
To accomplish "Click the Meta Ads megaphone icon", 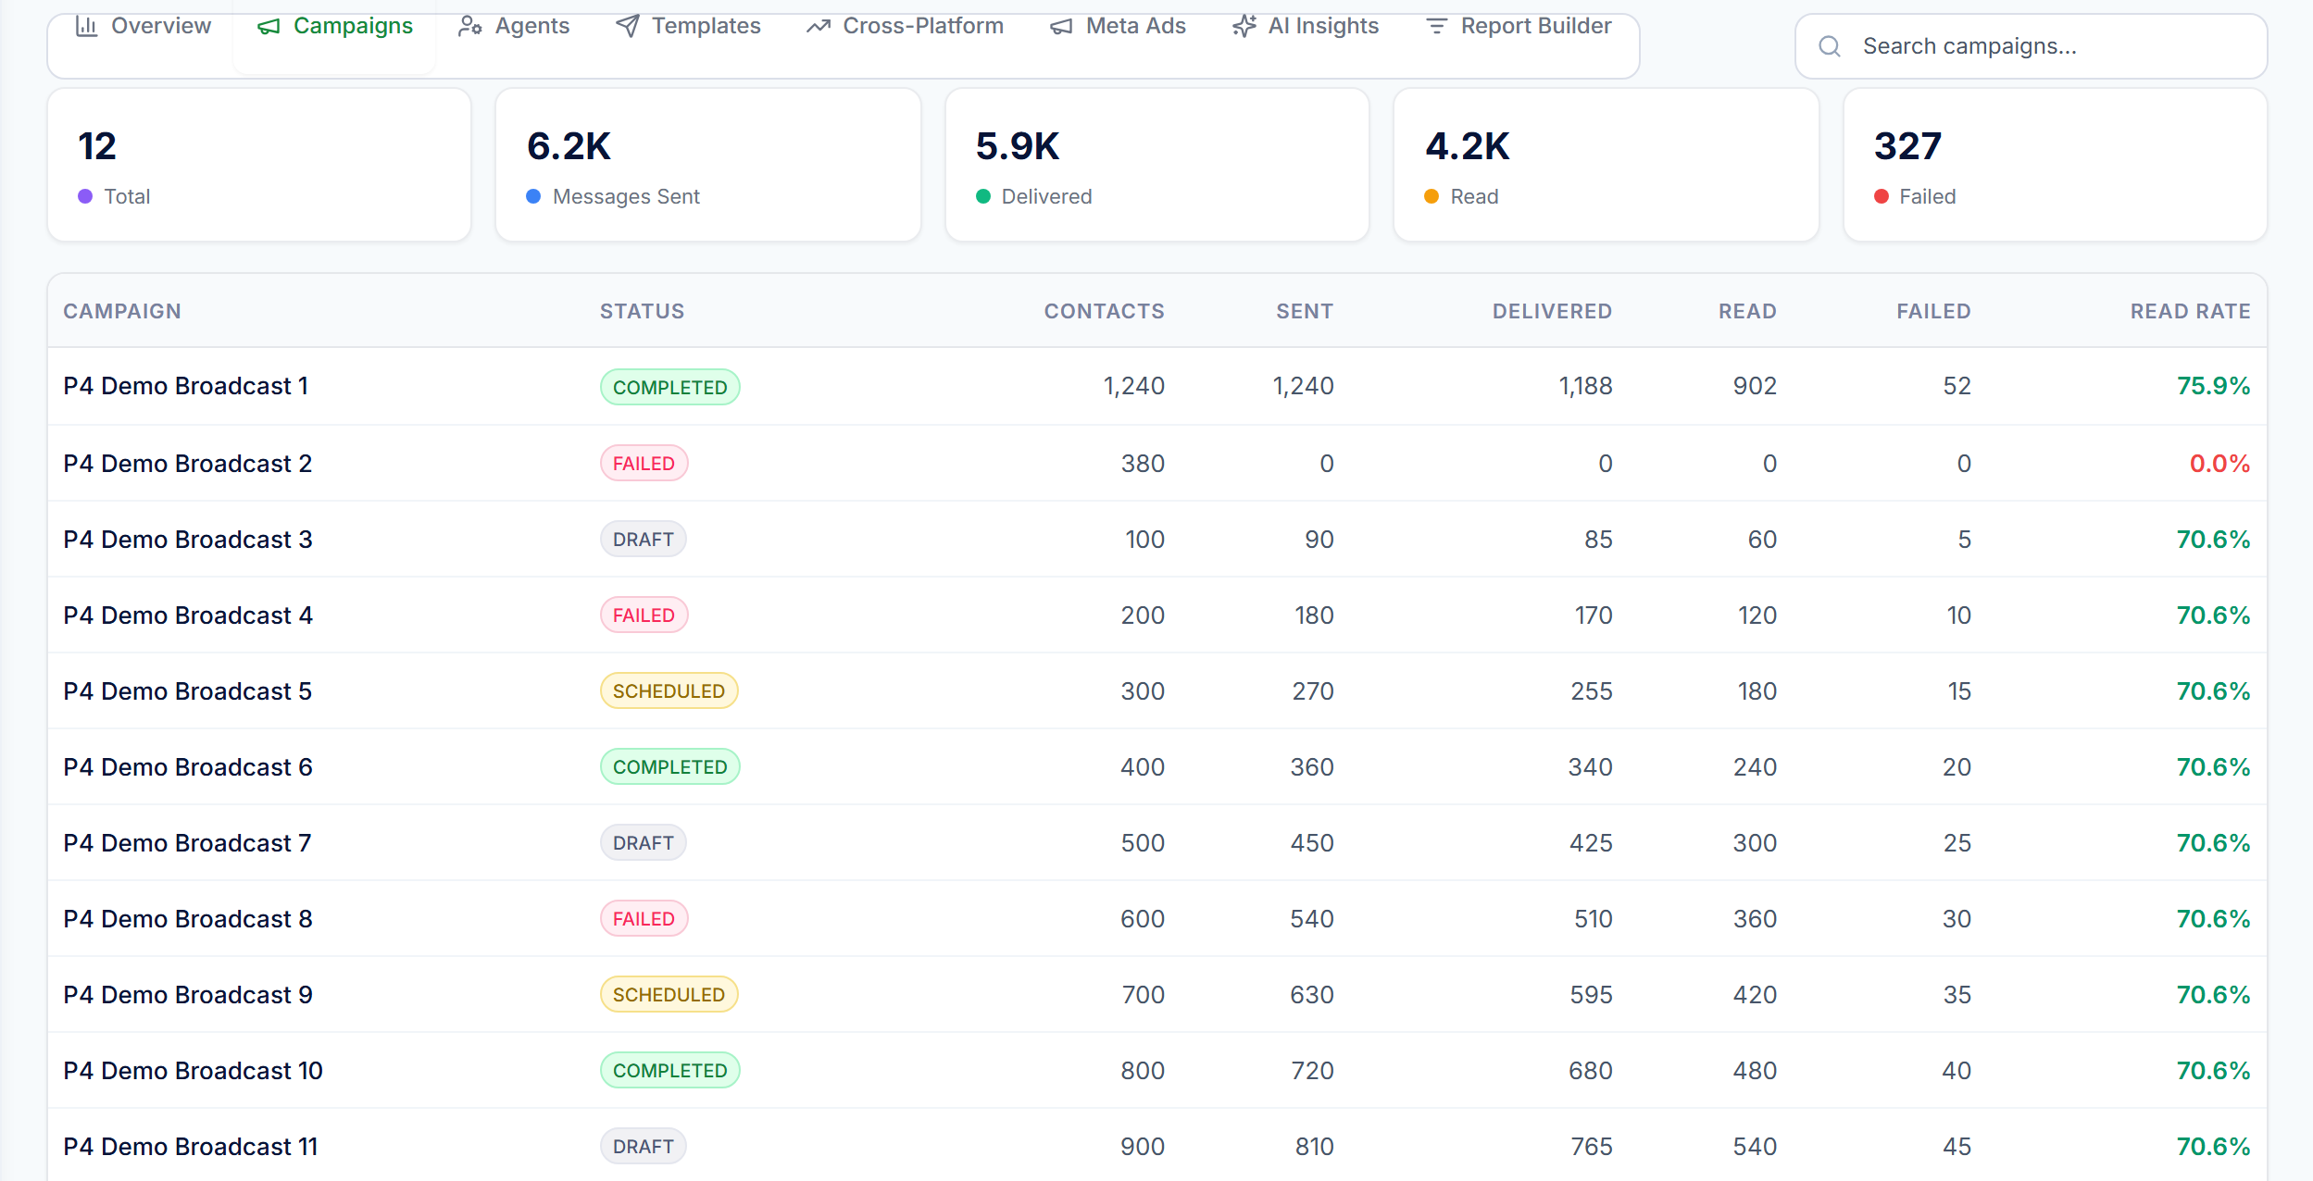I will pos(1061,26).
